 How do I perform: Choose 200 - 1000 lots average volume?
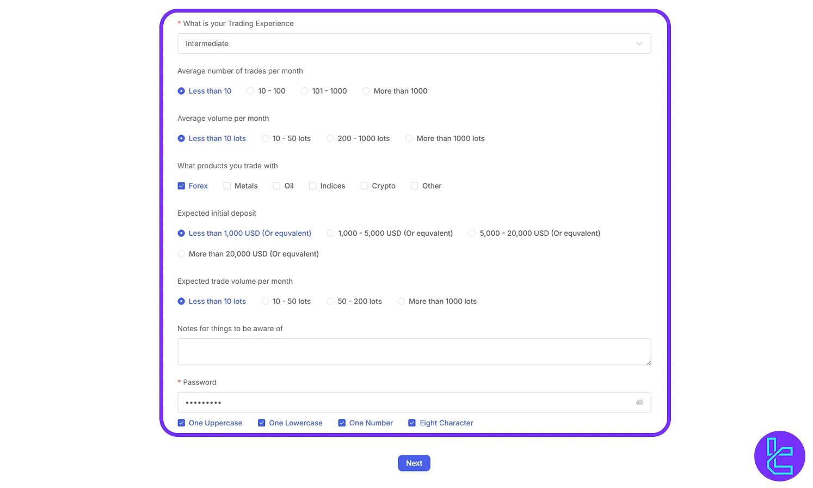[330, 138]
